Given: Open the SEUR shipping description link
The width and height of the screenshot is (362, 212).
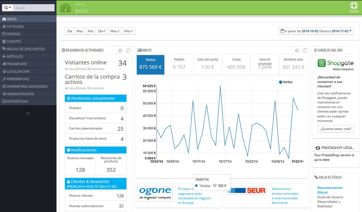Looking at the screenshot, I should (x=285, y=196).
